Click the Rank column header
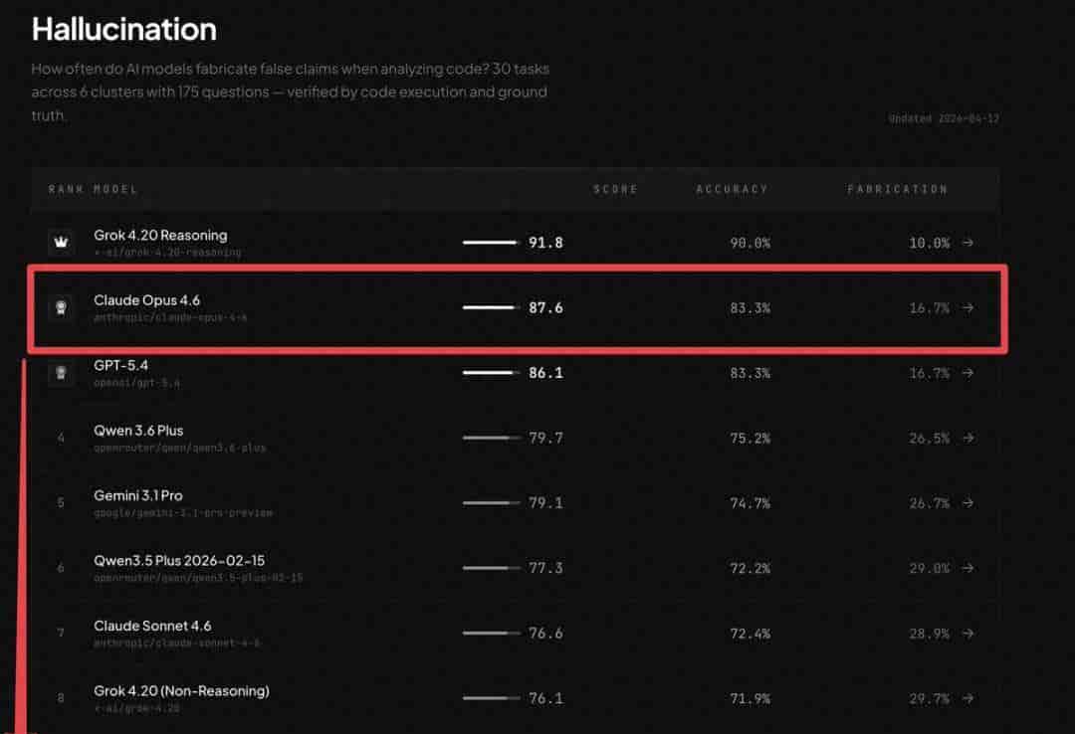 click(x=66, y=189)
